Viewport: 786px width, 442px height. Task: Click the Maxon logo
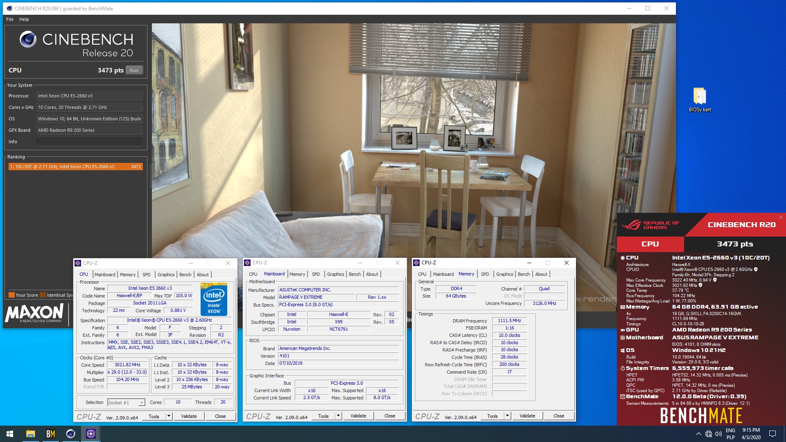coord(34,313)
